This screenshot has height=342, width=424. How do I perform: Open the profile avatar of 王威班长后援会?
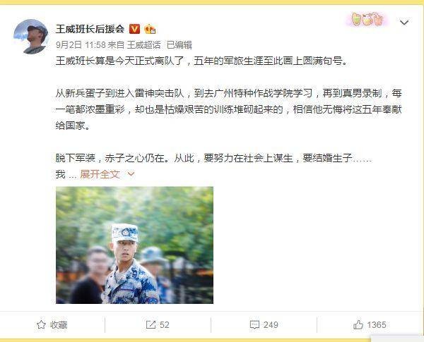point(31,37)
